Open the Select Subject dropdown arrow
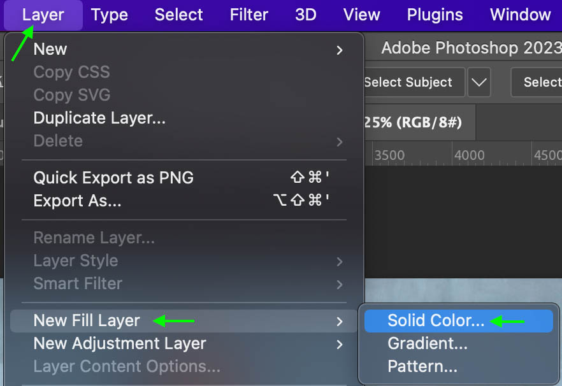562x386 pixels. pyautogui.click(x=479, y=82)
